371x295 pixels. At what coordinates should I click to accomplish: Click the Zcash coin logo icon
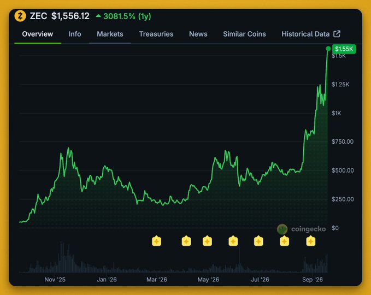tap(20, 16)
